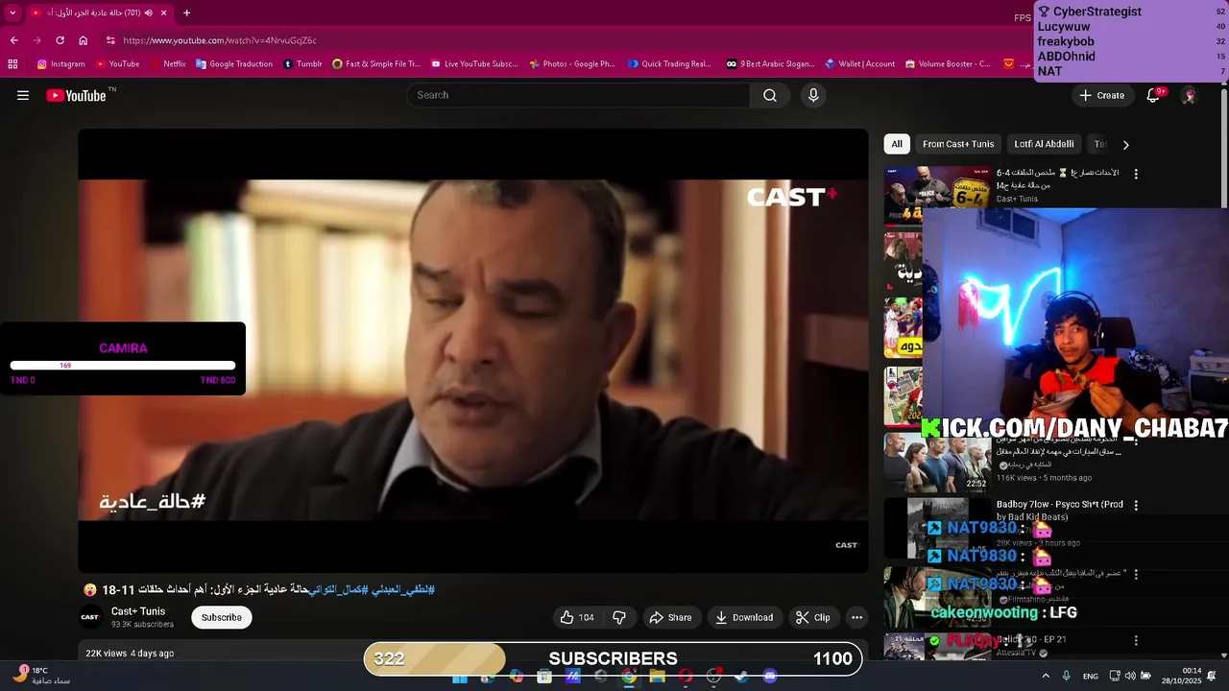Open the Quick Trading Real bookmark
Screen dimensions: 1229x691
[669, 64]
